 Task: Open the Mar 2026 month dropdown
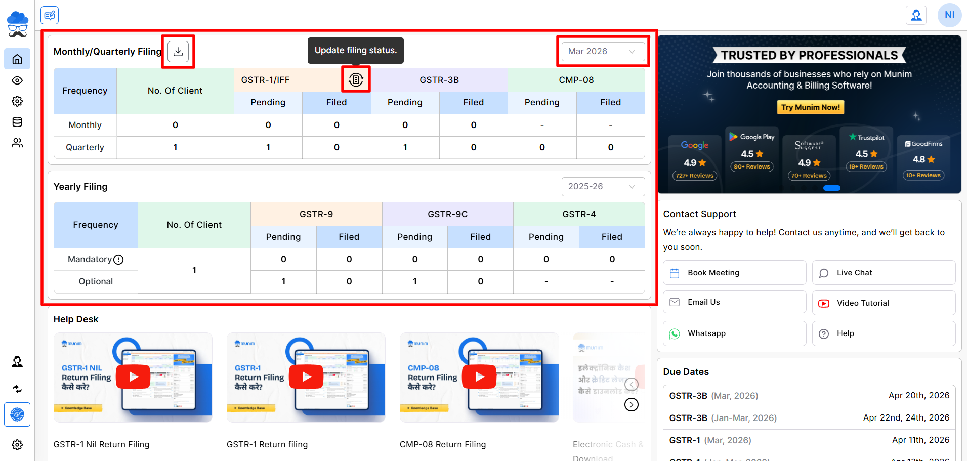tap(603, 52)
